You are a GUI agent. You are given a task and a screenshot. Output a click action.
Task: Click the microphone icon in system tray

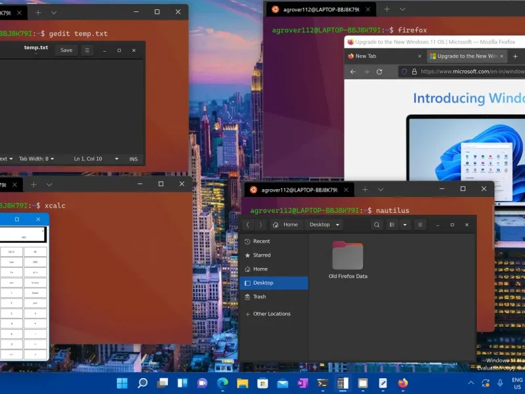[x=500, y=383]
